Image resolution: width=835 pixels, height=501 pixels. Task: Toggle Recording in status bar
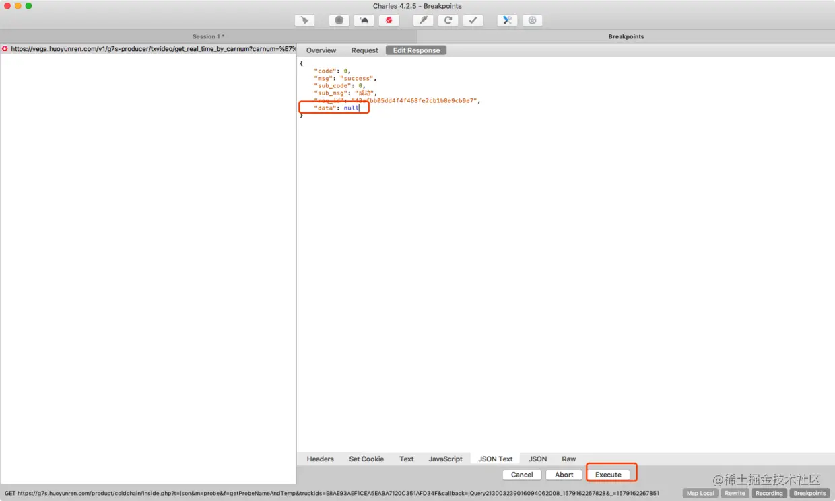pos(769,493)
